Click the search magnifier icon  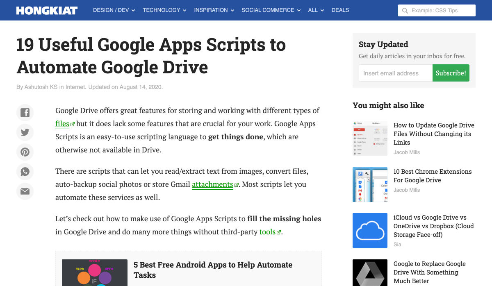pos(405,11)
